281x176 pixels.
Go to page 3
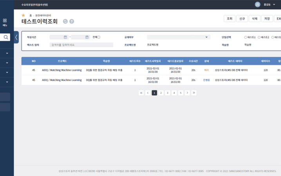click(168, 93)
